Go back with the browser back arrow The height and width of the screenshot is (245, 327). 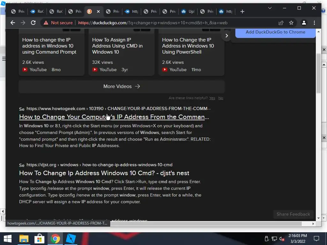13,23
